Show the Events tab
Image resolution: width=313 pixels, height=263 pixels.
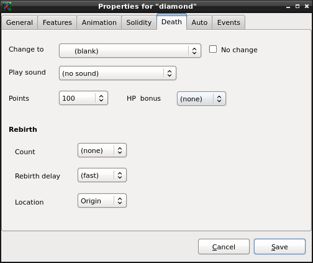(x=229, y=22)
